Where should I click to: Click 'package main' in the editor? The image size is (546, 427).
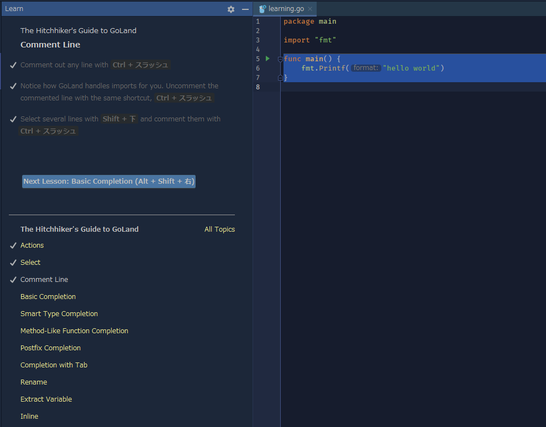tap(310, 21)
